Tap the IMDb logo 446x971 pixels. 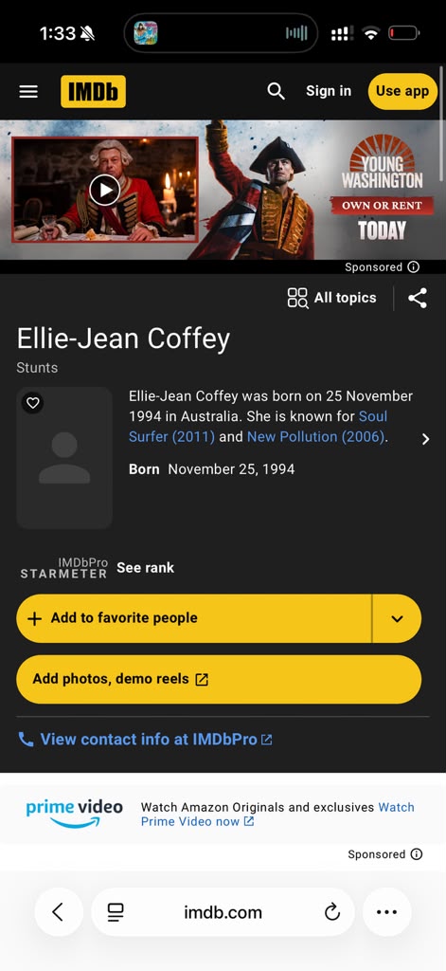[x=93, y=92]
